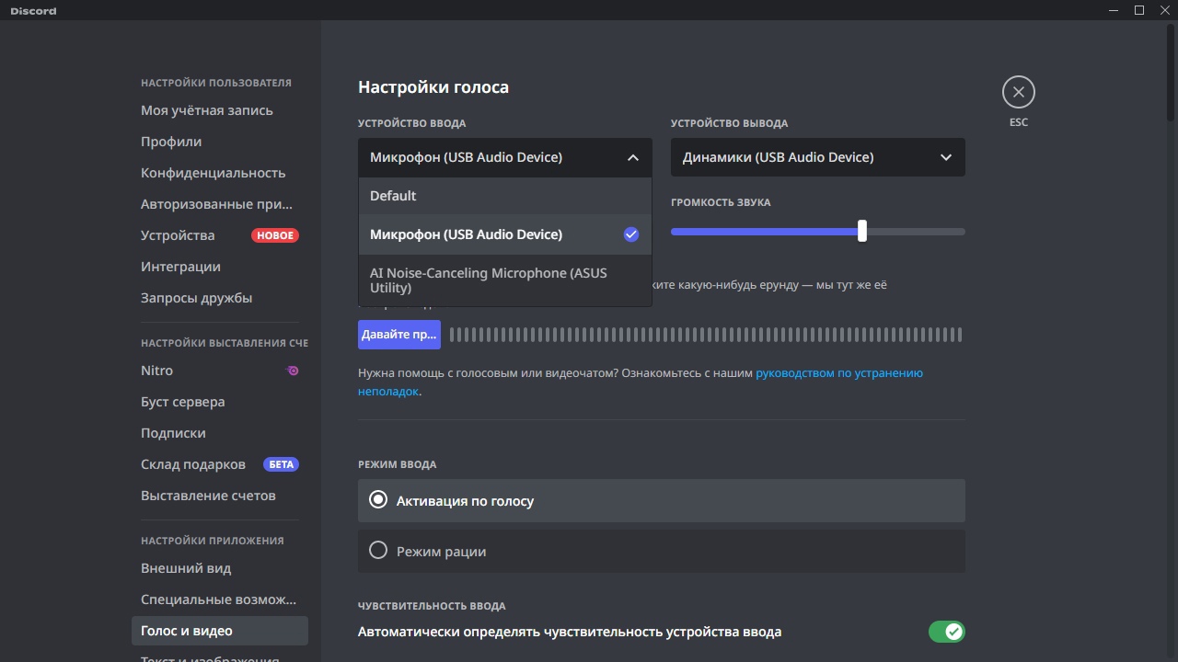1178x662 pixels.
Task: Select the Активация по голосу radio option
Action: pos(662,501)
